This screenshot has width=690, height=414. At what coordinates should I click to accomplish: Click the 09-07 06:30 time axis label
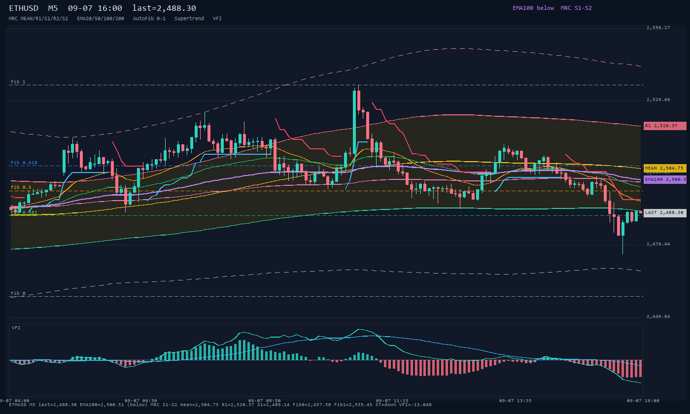click(x=141, y=401)
